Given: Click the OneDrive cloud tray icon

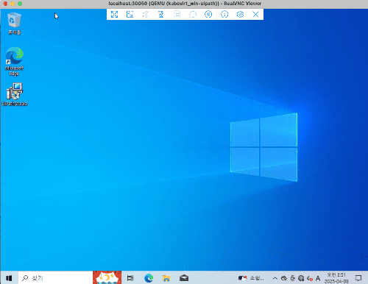Looking at the screenshot, I should (x=284, y=278).
